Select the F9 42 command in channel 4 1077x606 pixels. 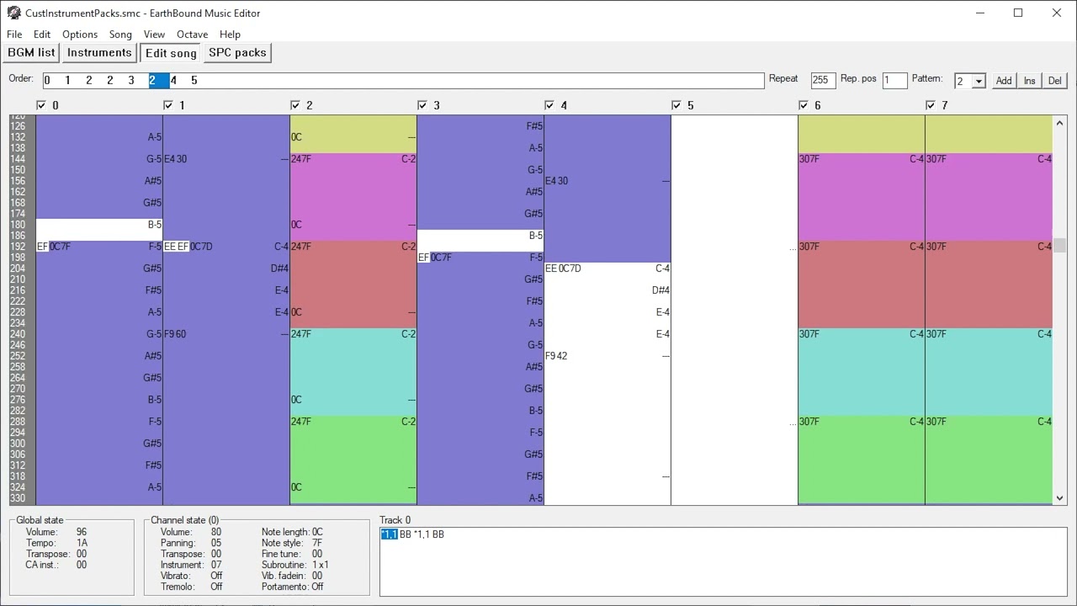coord(556,356)
